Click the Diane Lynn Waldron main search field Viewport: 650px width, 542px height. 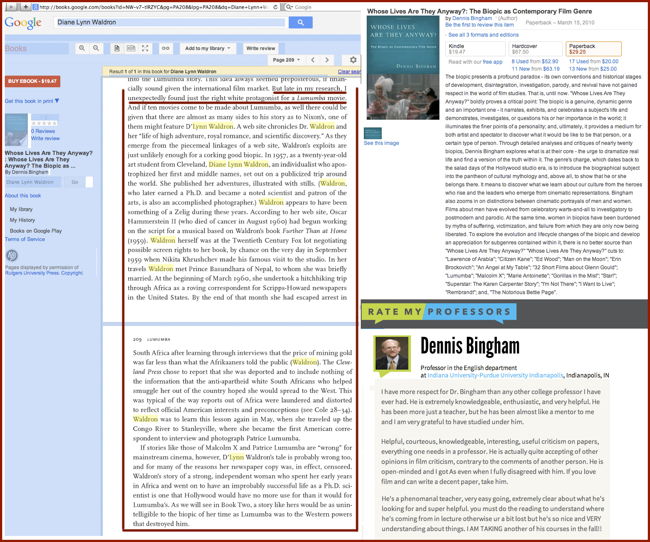(171, 22)
